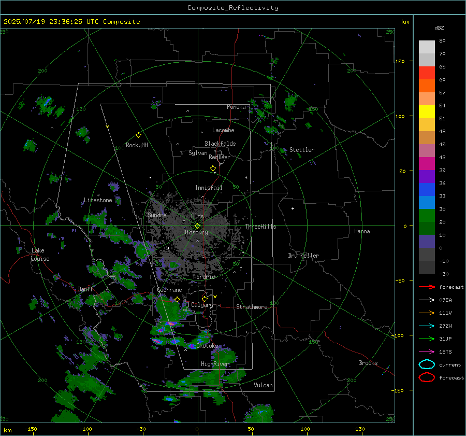Screen dimensions: 466x436
Task: Click the Lacombe label
Action: click(x=223, y=130)
